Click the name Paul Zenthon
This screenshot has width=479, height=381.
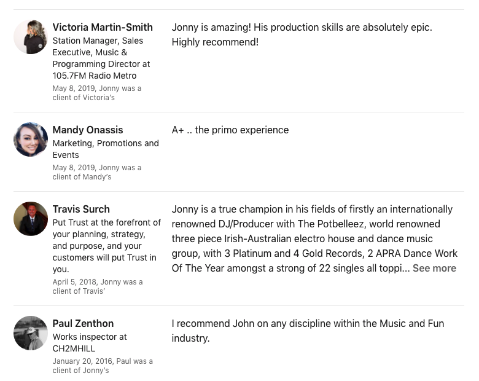(x=83, y=323)
